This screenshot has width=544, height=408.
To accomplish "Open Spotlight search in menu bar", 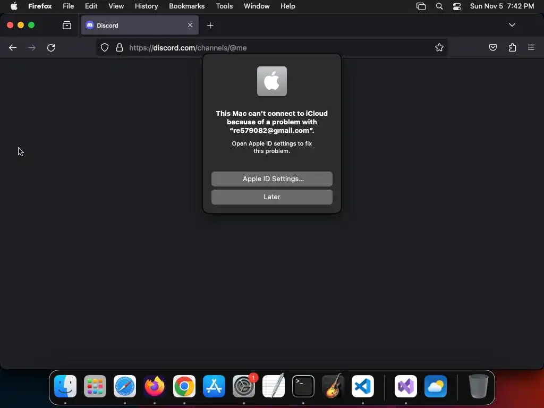I will coord(439,6).
